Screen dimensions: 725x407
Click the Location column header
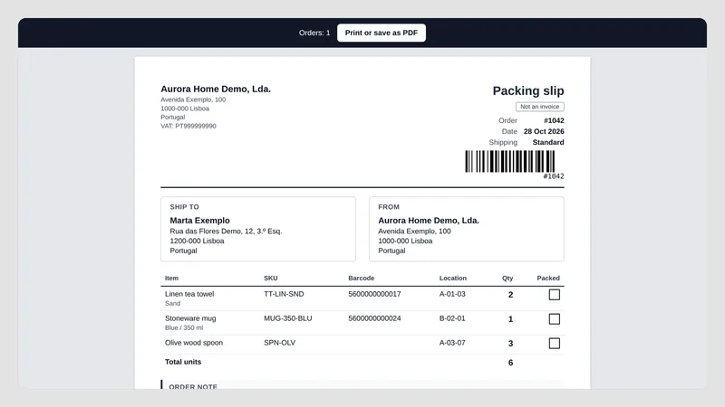click(452, 279)
